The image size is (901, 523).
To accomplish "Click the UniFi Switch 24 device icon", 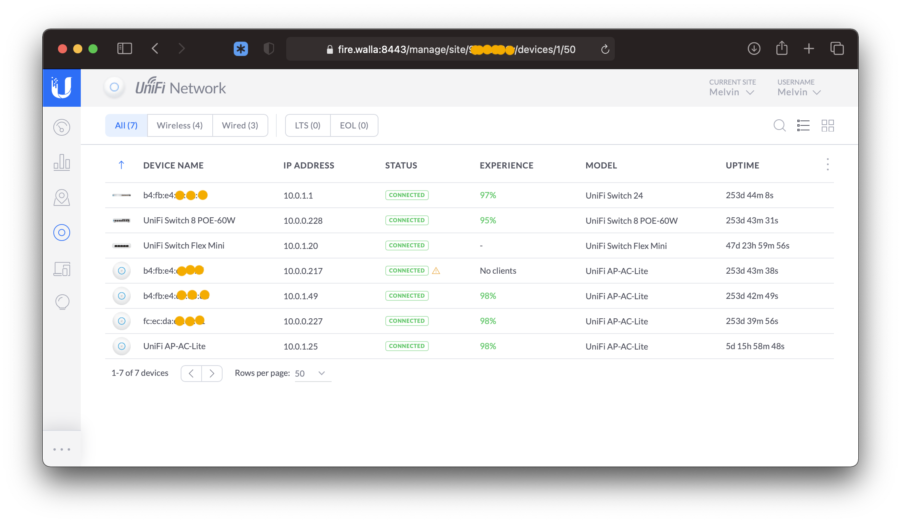I will (x=122, y=195).
